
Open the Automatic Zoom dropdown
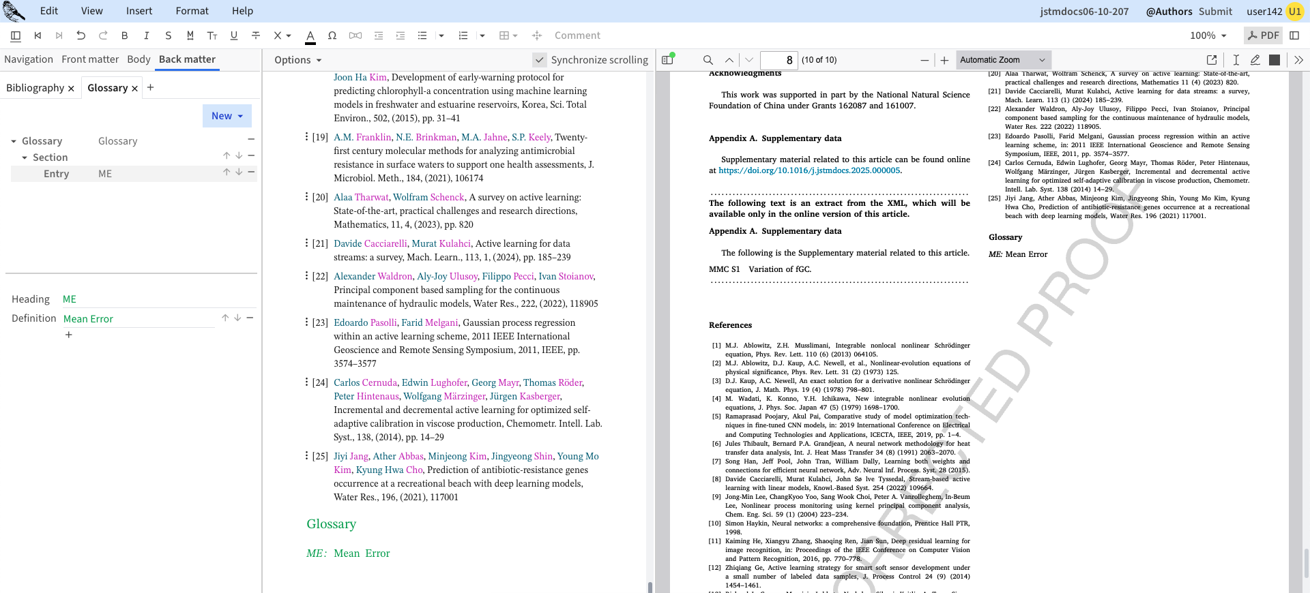(1002, 60)
